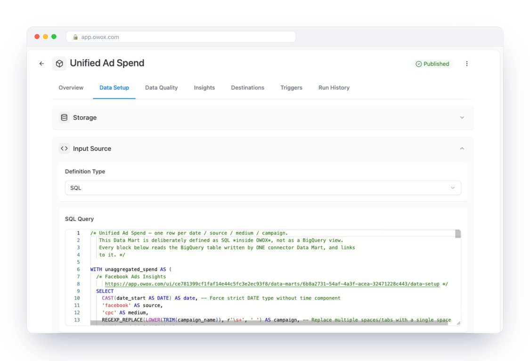Click the 'to it. */' comment line
The height and width of the screenshot is (361, 530).
click(x=112, y=255)
